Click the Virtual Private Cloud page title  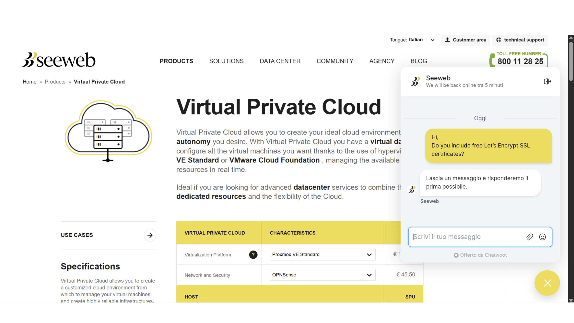point(279,107)
